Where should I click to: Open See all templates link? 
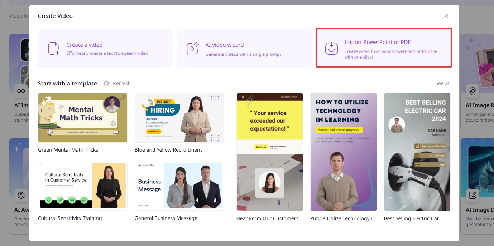click(x=443, y=83)
